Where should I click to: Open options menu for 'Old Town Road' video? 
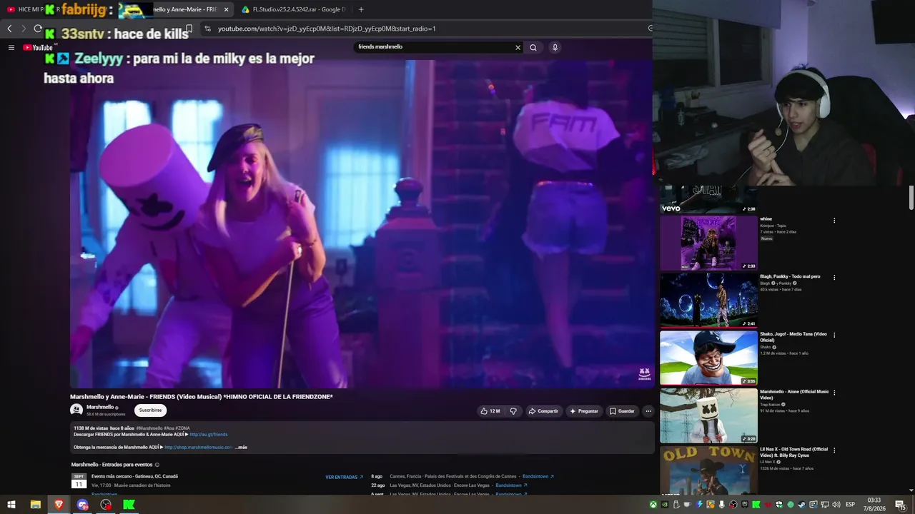click(834, 450)
